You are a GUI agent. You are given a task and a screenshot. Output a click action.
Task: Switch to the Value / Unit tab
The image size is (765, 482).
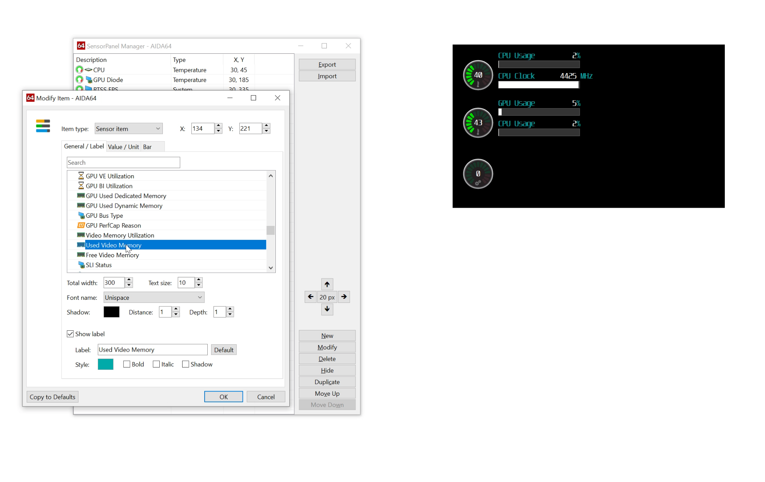click(123, 147)
